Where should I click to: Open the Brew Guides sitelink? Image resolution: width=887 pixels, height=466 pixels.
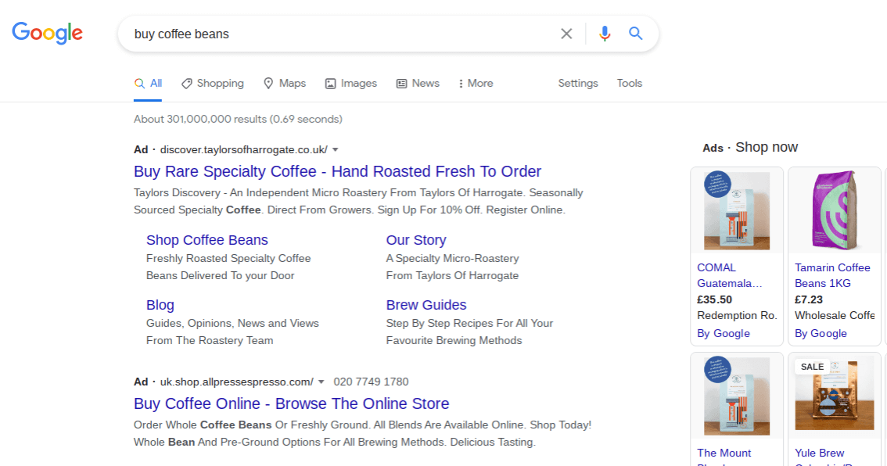426,305
